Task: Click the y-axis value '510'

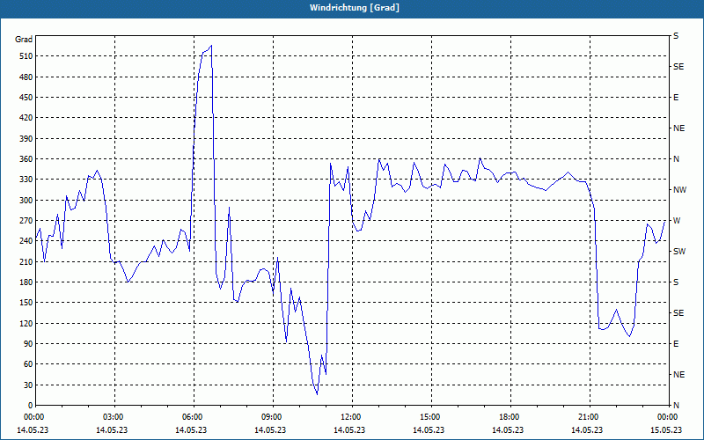Action: tap(26, 56)
